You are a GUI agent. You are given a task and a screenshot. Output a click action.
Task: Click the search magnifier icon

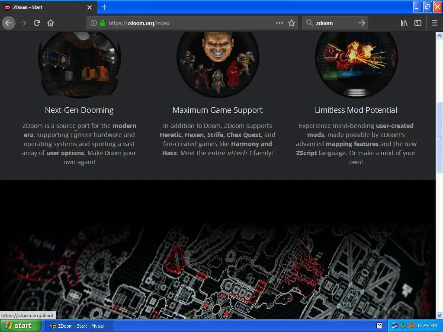pos(309,23)
